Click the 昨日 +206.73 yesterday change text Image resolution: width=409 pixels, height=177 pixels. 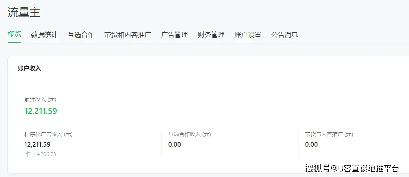(40, 154)
